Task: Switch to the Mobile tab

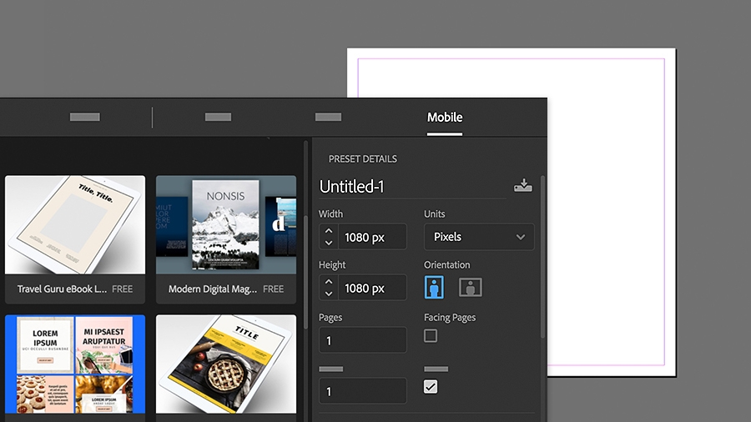Action: click(x=445, y=118)
